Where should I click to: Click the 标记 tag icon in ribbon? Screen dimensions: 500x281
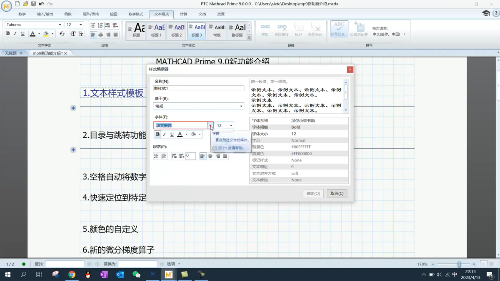[x=298, y=30]
